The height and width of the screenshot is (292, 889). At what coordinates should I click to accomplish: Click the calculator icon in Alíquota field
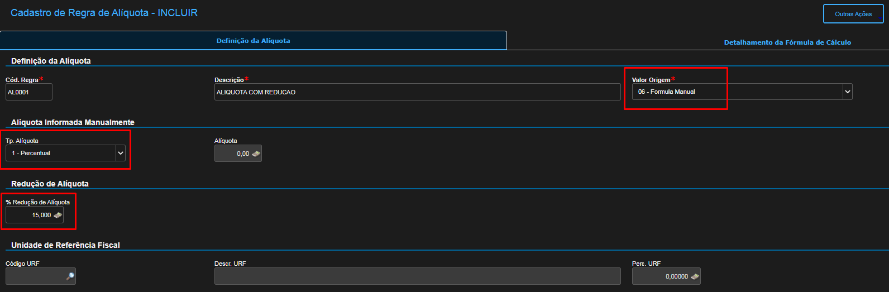coord(256,154)
